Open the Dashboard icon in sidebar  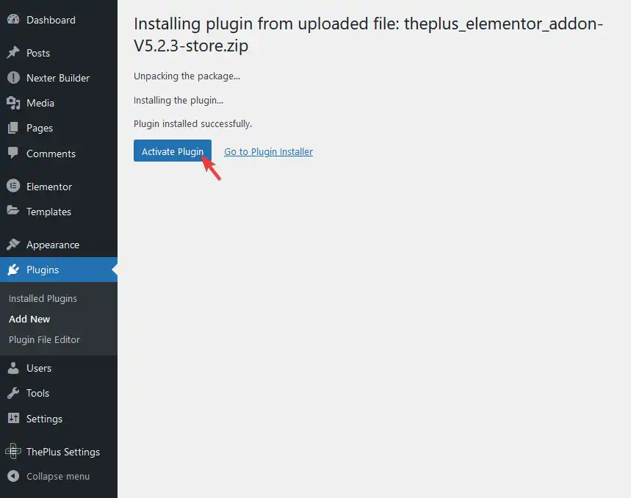[15, 19]
